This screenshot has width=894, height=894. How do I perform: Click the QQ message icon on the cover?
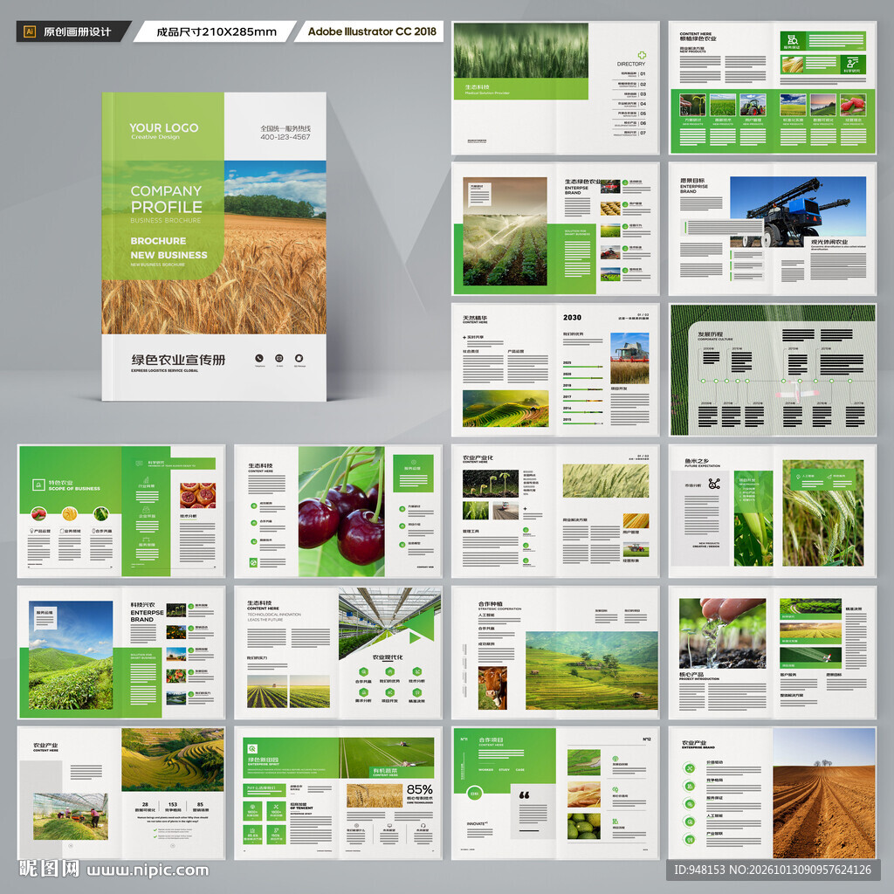click(x=299, y=358)
